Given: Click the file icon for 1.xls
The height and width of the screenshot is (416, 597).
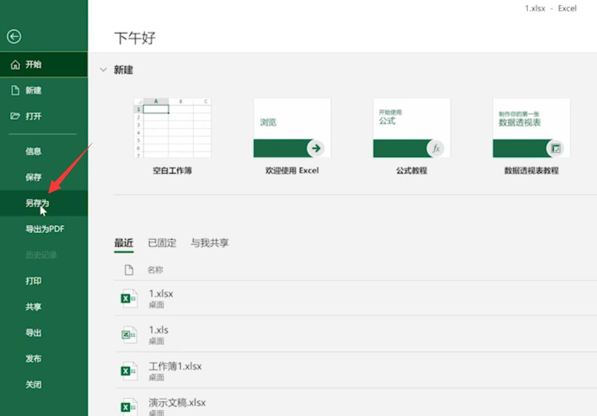Looking at the screenshot, I should coord(129,335).
